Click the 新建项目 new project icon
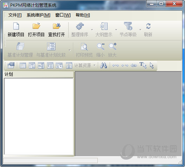Screen dimensions: 185x167 [x=16, y=26]
